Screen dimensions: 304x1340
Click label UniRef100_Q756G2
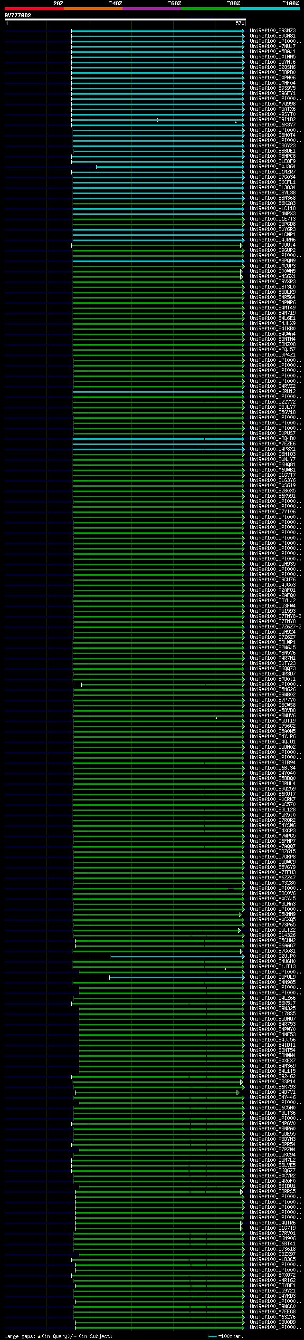point(272,726)
